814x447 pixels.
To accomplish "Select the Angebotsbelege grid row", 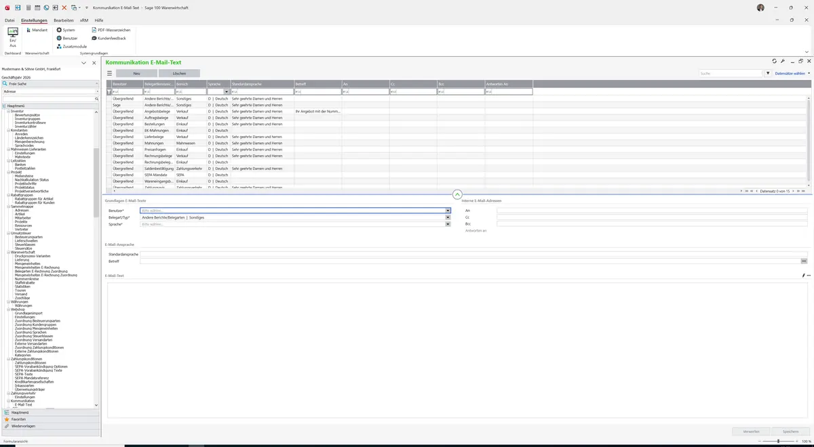I will click(x=458, y=111).
